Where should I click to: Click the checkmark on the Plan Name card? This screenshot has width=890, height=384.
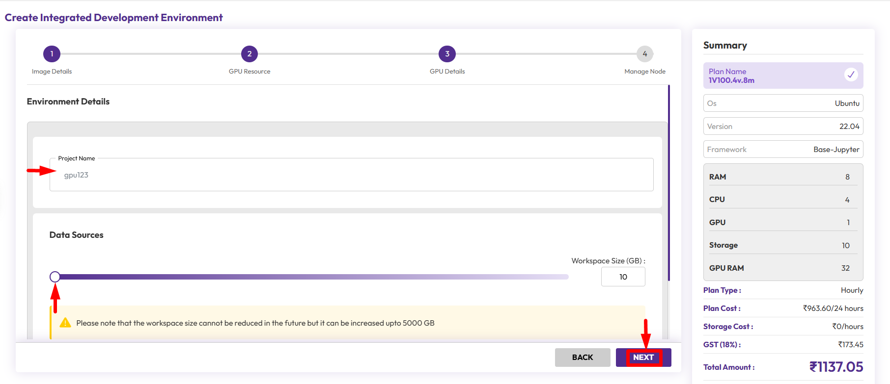click(x=851, y=75)
